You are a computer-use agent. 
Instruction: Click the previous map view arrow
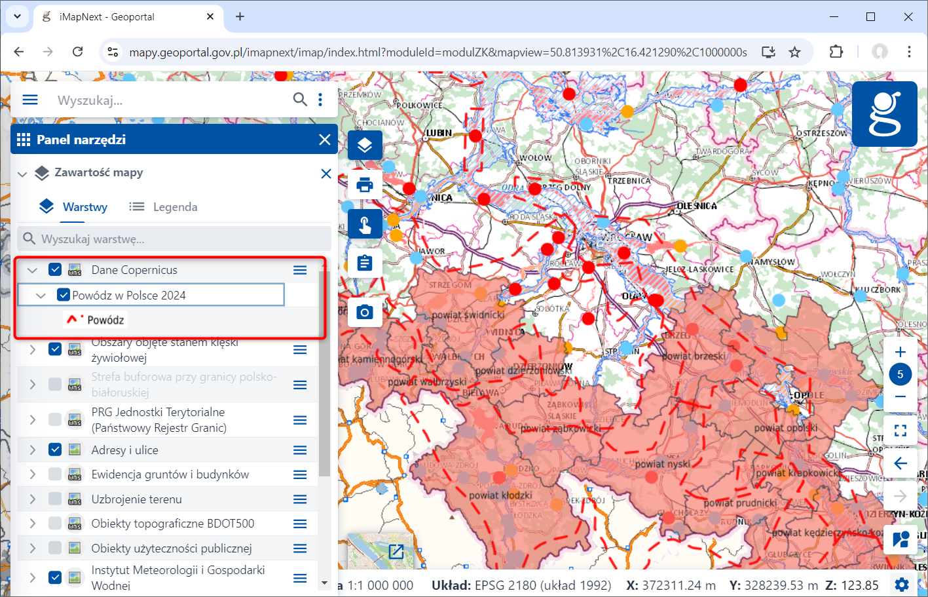[900, 463]
